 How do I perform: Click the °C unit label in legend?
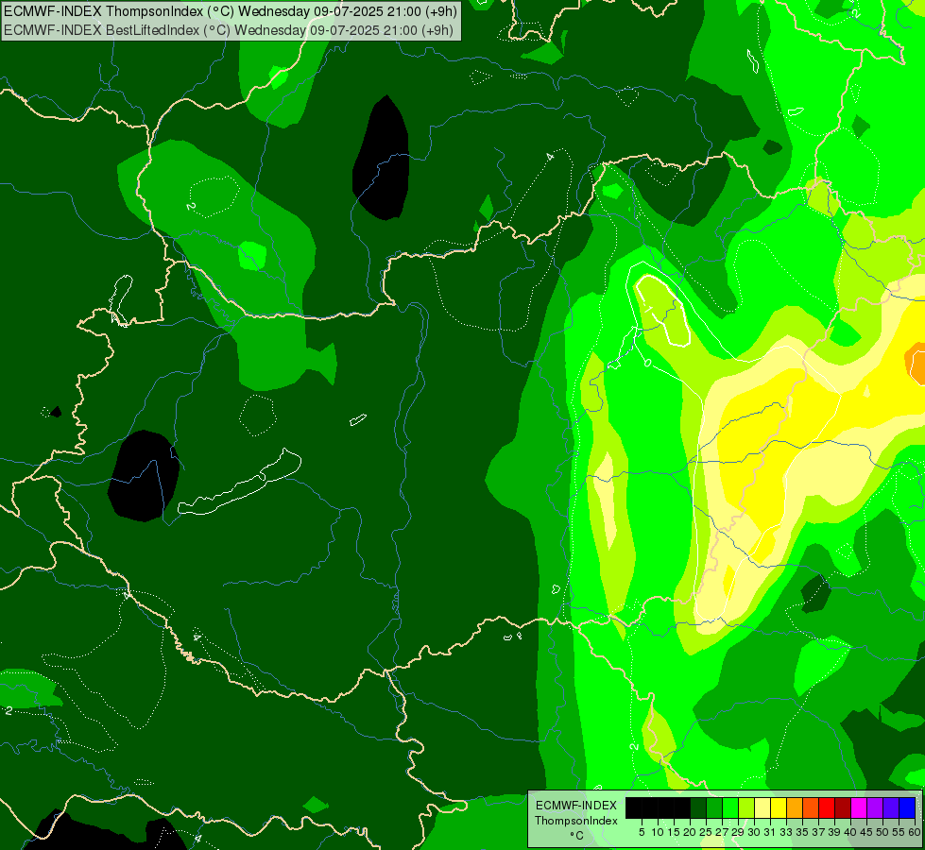(577, 836)
